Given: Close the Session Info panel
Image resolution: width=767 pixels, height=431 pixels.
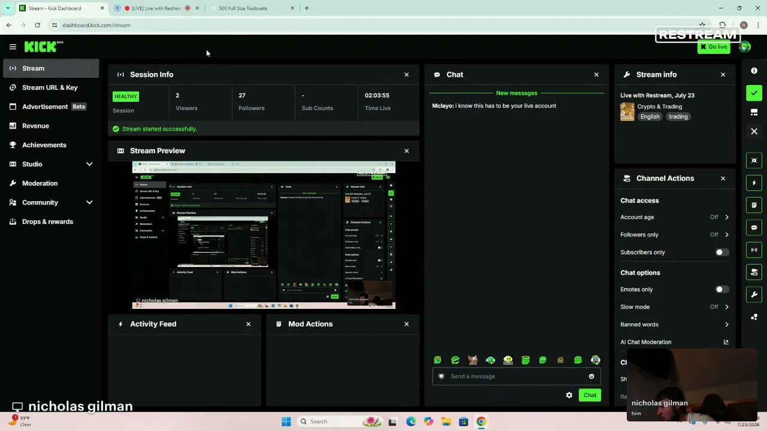Looking at the screenshot, I should 406,75.
